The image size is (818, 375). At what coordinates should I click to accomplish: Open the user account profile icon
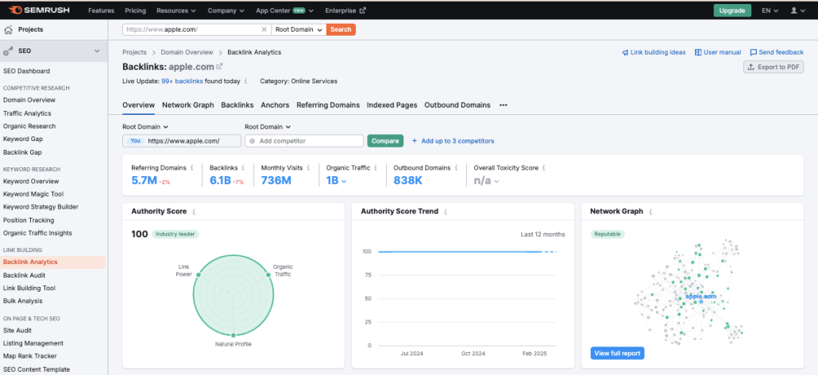(794, 10)
